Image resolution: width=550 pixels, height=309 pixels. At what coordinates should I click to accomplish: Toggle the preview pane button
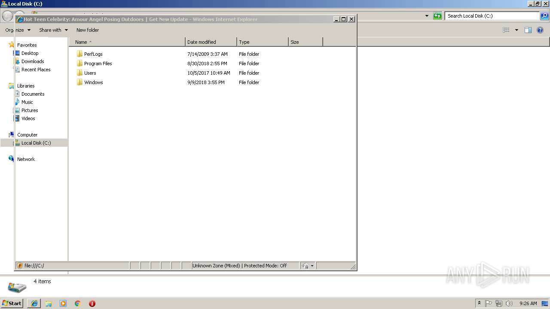tap(528, 30)
